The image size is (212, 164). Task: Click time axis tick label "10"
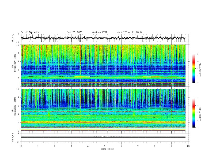point(188,146)
